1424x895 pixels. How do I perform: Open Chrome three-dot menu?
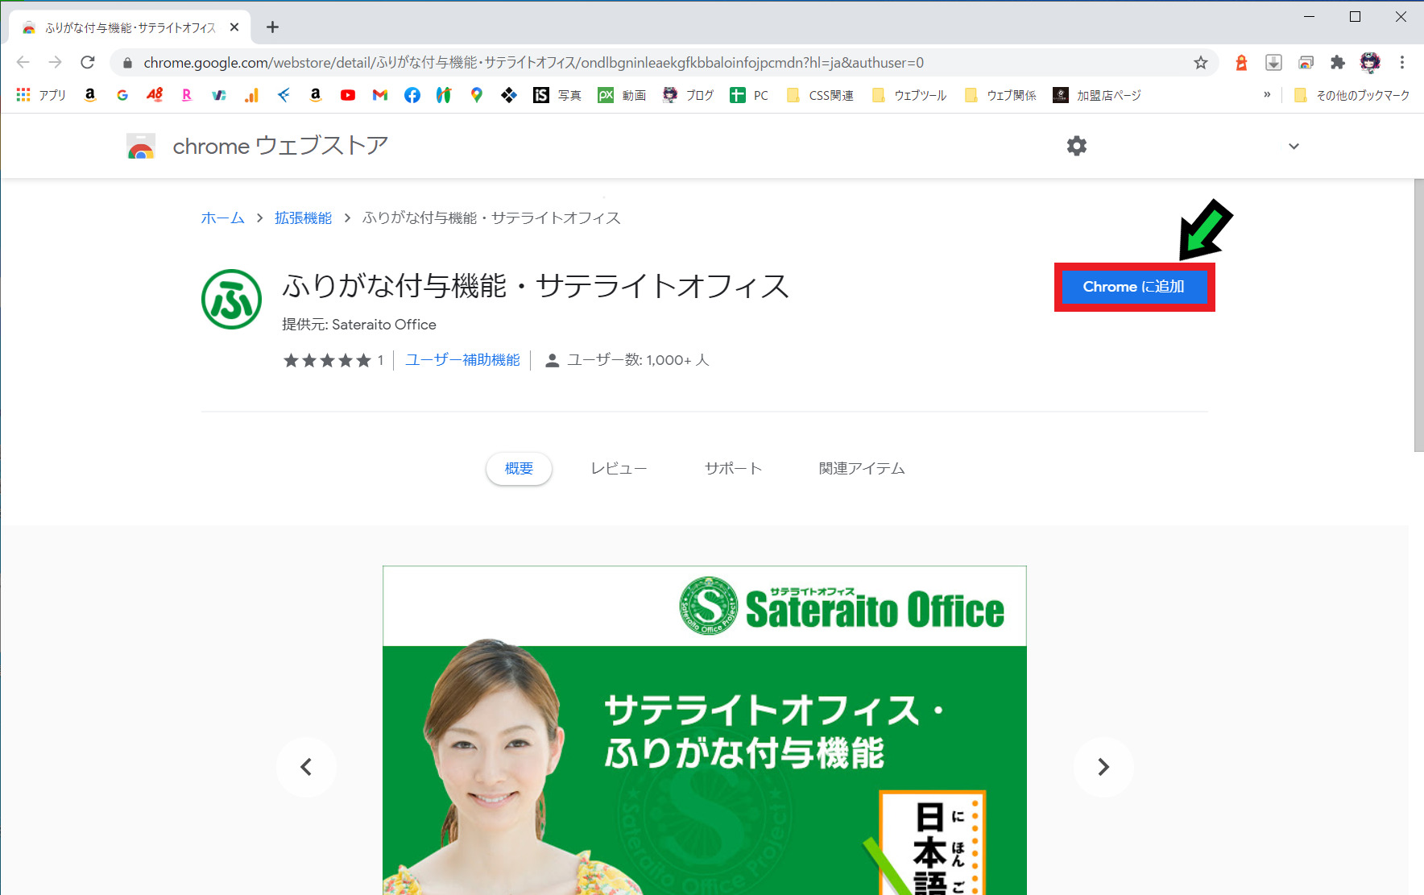pos(1402,63)
